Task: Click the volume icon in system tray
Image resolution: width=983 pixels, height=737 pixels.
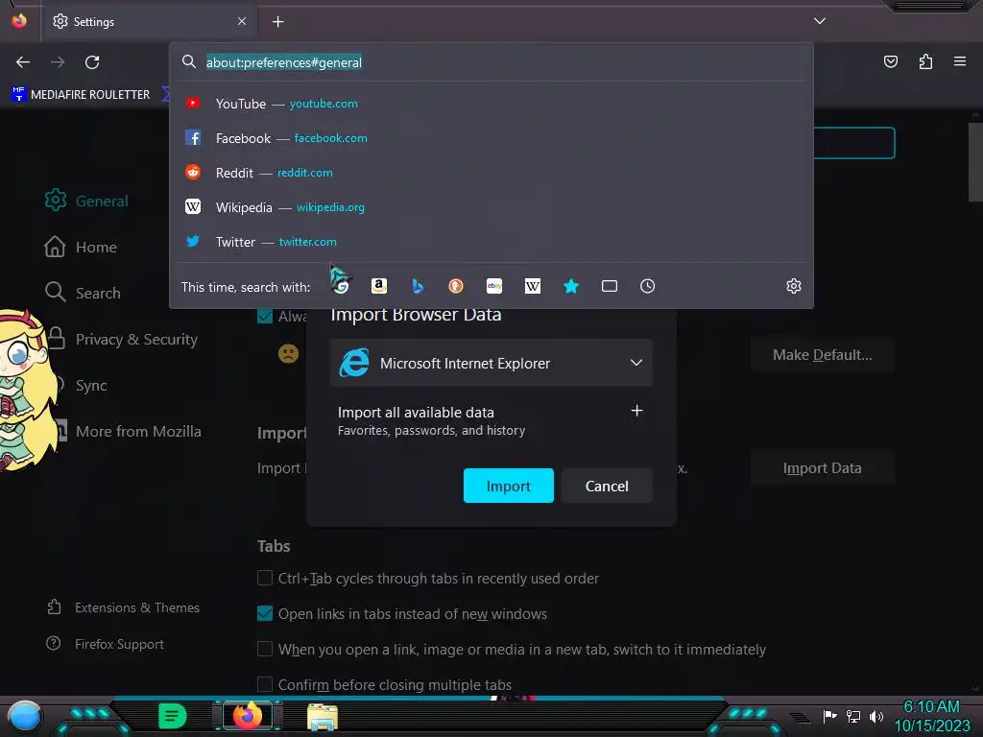Action: tap(876, 716)
